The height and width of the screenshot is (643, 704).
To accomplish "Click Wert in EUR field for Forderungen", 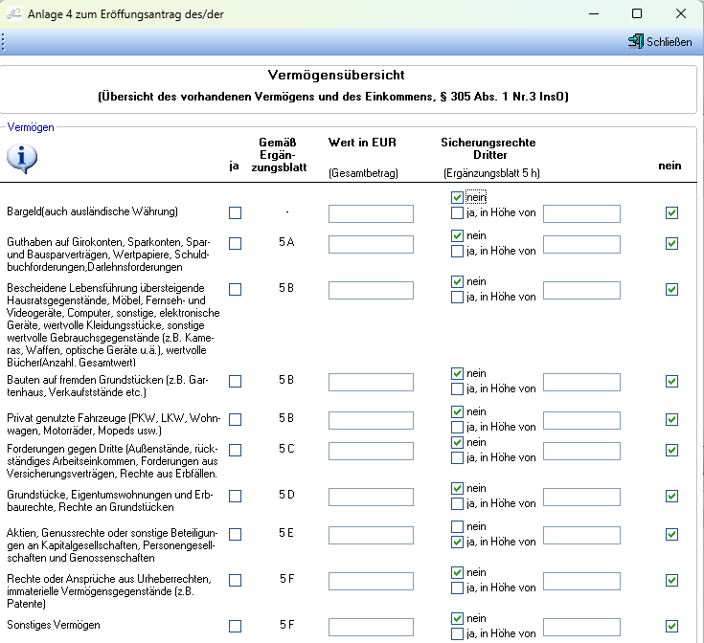I will (x=371, y=451).
